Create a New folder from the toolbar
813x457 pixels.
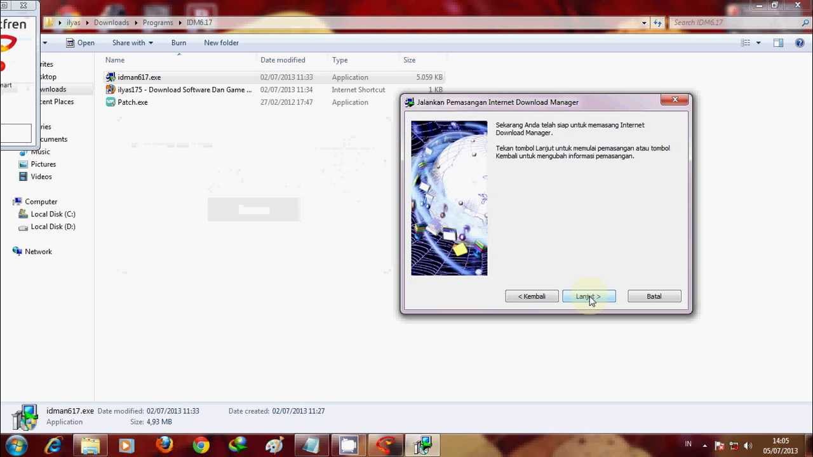pyautogui.click(x=221, y=43)
